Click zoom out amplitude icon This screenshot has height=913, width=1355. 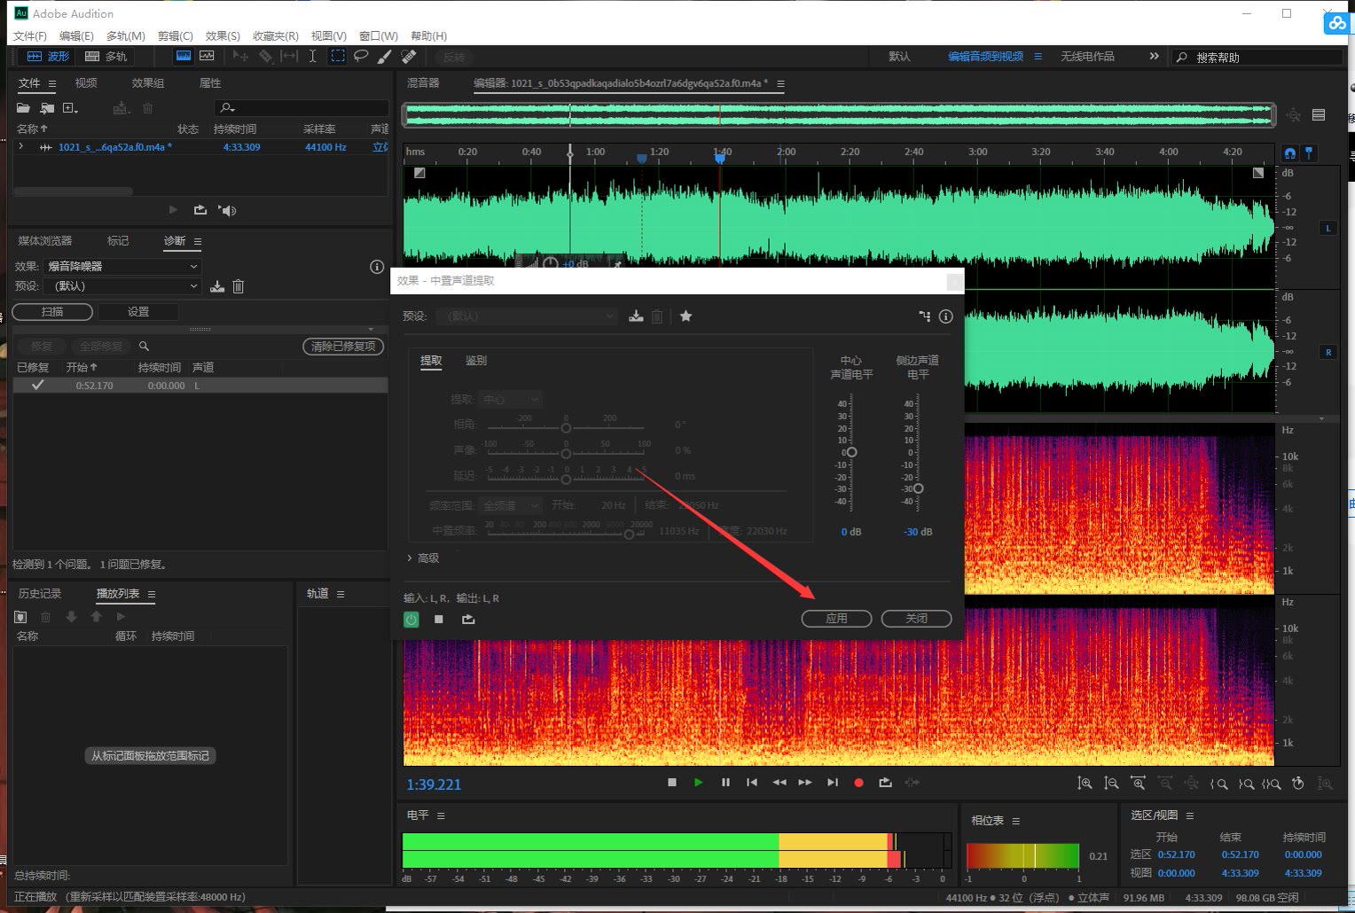click(x=1111, y=784)
